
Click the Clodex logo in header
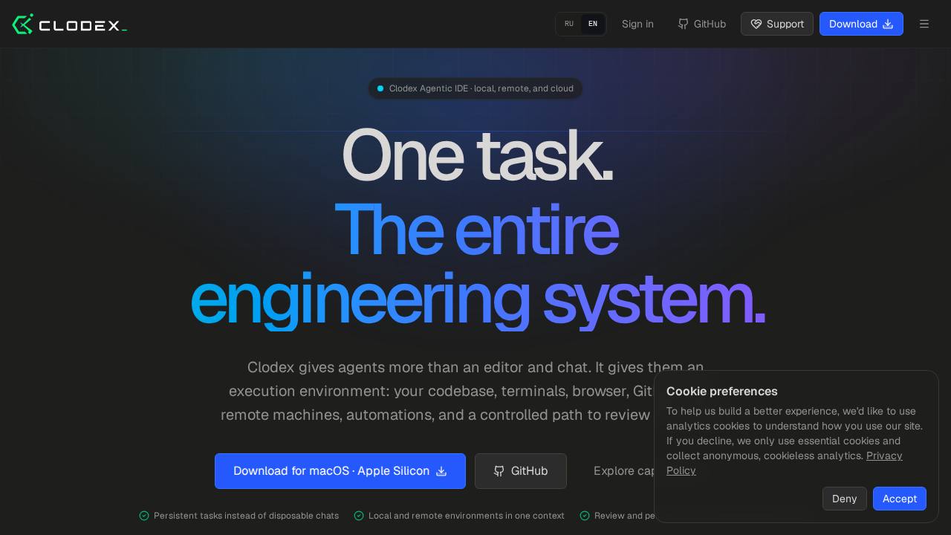[x=70, y=24]
